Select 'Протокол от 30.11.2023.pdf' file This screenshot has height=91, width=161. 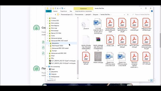coord(146,57)
